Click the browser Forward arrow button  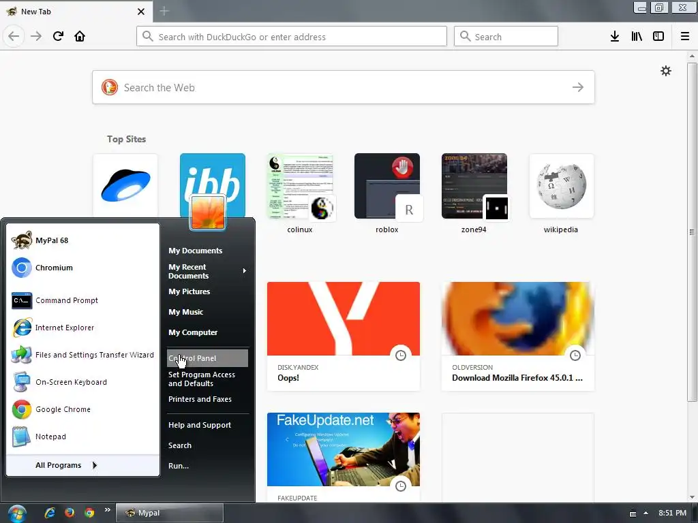point(36,36)
